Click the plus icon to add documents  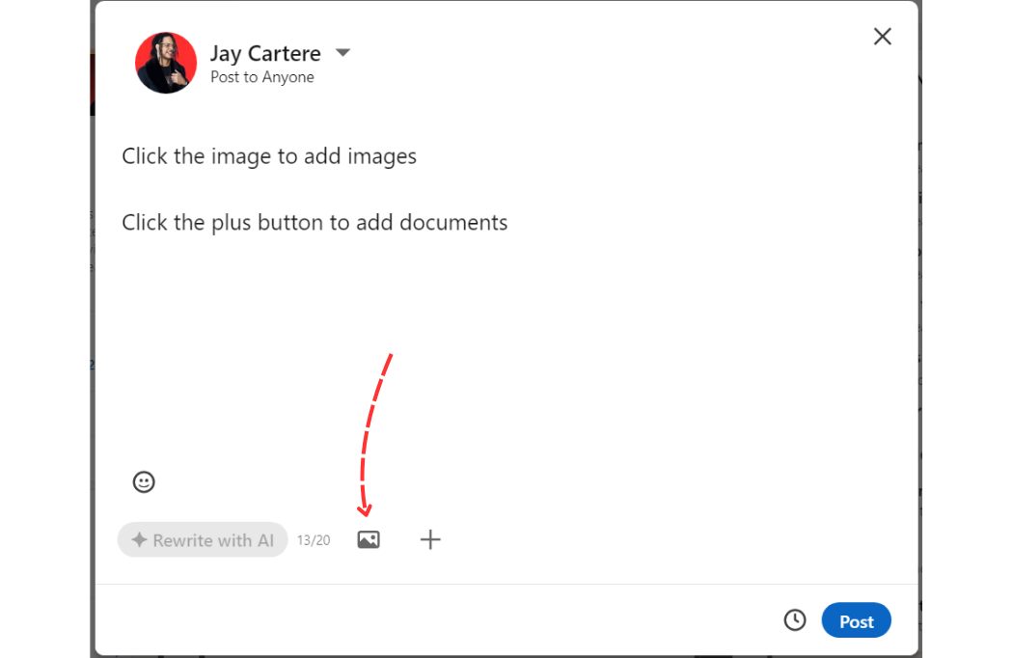pyautogui.click(x=430, y=539)
